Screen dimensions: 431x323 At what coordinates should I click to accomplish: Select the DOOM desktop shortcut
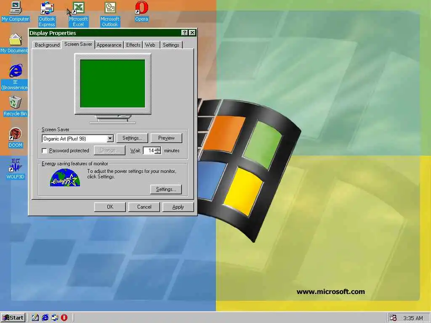click(16, 138)
